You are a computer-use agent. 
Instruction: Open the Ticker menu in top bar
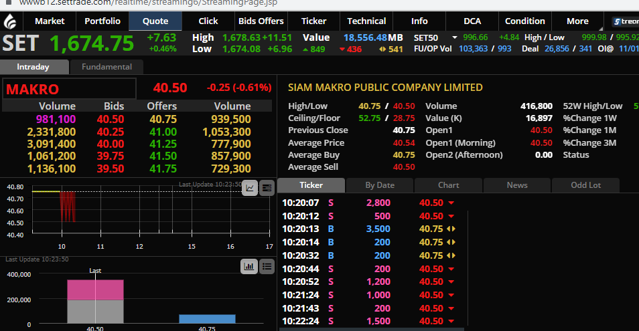(313, 21)
